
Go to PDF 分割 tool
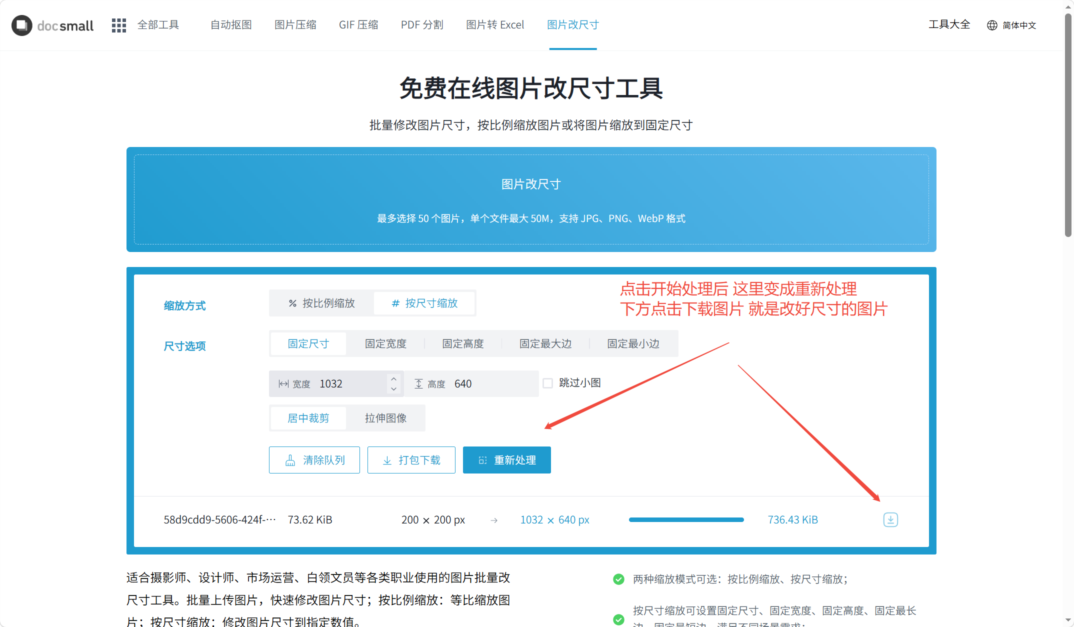[x=422, y=25]
